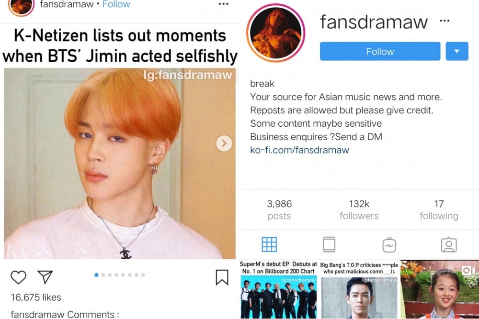Open profile three-dot menu beside fansdramaw
Image resolution: width=479 pixels, height=319 pixels.
[x=445, y=21]
